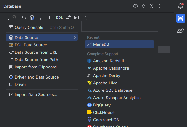
Task: Click the table editor icon
Action: tap(50, 17)
